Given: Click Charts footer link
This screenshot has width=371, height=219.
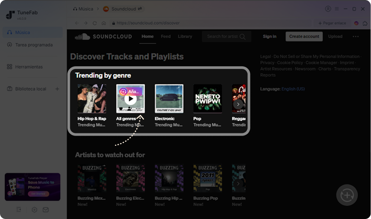Looking at the screenshot, I should (325, 69).
